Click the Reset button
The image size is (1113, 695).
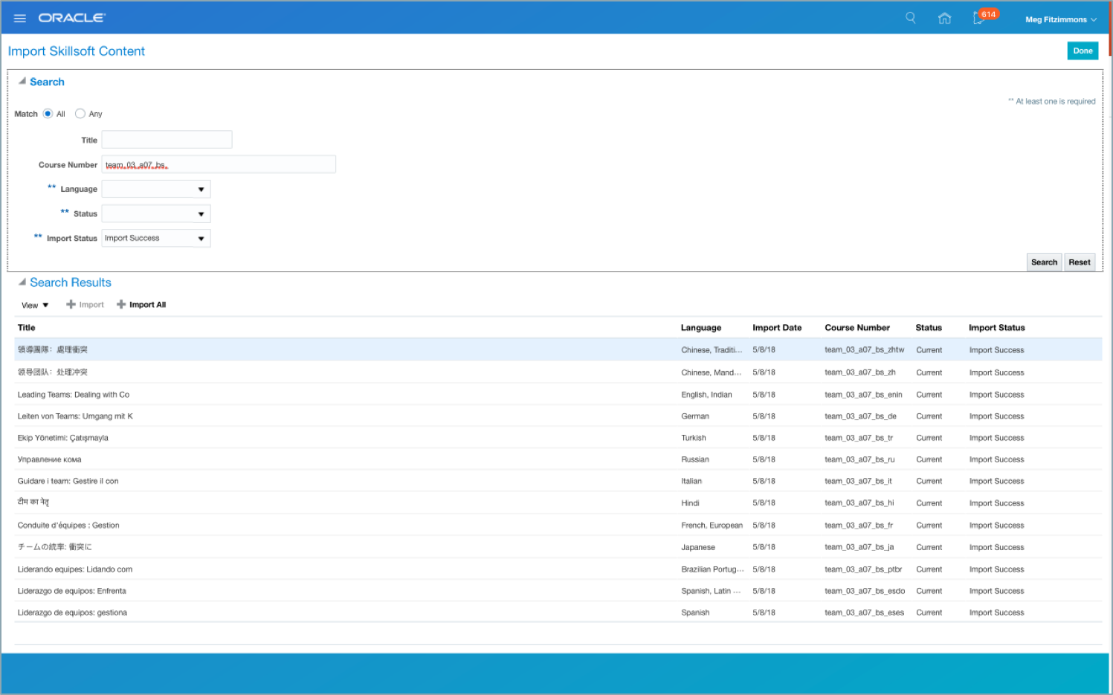1079,262
